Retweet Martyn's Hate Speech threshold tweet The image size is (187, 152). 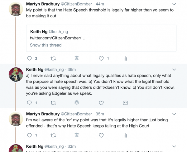[x=53, y=58]
